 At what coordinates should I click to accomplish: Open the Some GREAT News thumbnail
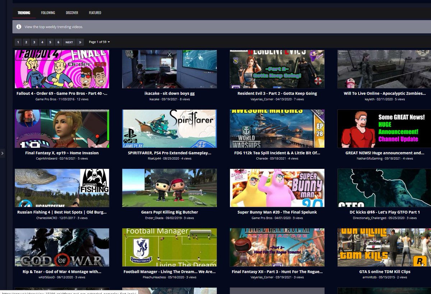pos(384,129)
